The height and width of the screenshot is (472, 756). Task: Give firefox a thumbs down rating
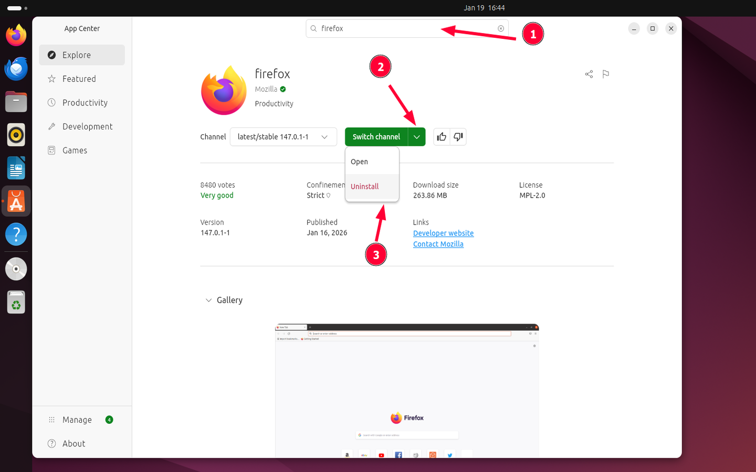point(458,136)
